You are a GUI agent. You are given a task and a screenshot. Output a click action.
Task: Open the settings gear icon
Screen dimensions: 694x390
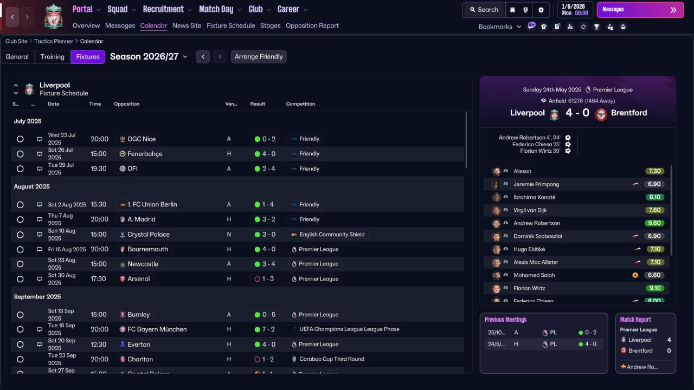pos(541,10)
